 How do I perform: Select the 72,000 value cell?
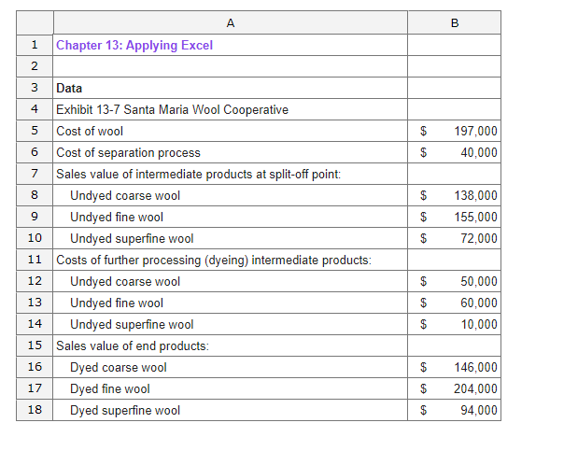tap(454, 238)
